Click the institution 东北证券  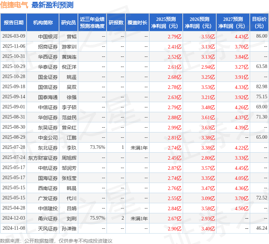(x=48, y=147)
